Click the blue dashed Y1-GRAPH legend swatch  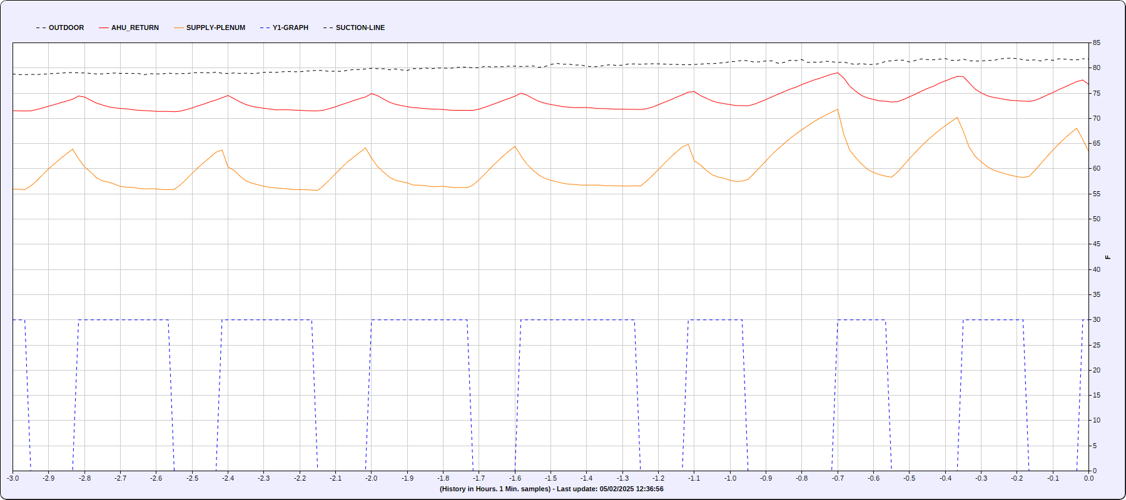(265, 27)
